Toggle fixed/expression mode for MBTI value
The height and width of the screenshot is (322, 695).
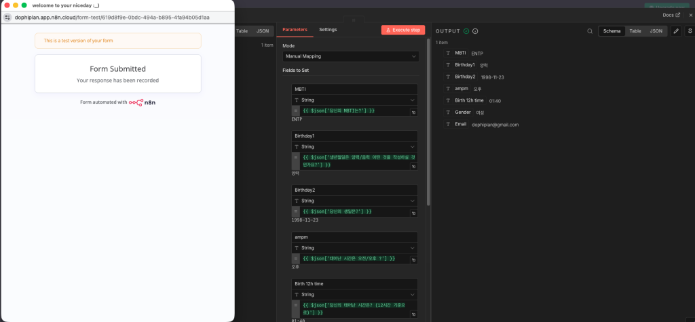pyautogui.click(x=295, y=110)
